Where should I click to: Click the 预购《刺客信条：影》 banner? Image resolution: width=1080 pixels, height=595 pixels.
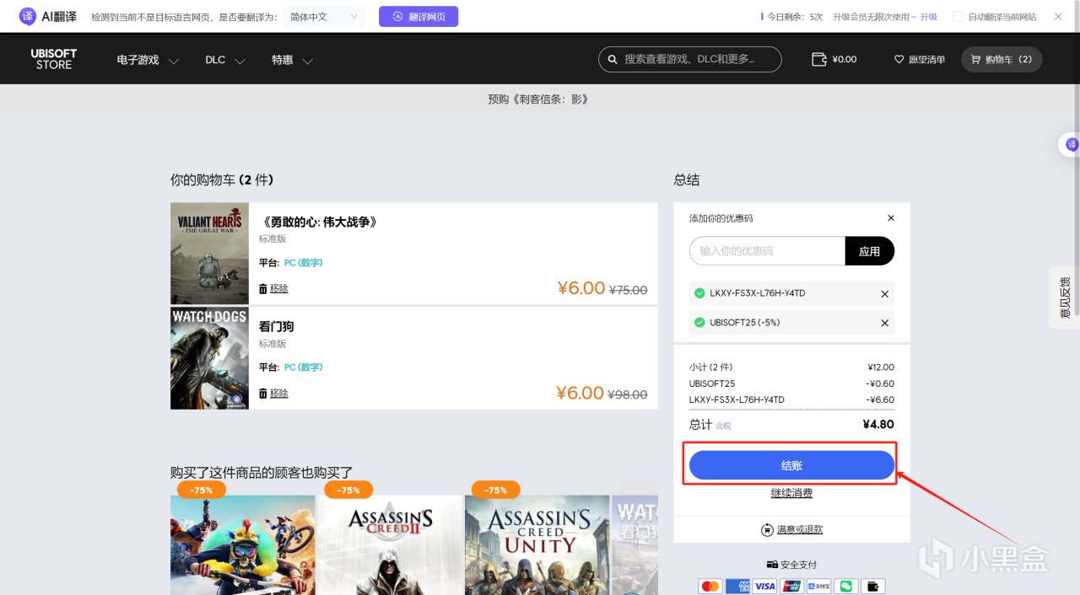click(x=538, y=99)
